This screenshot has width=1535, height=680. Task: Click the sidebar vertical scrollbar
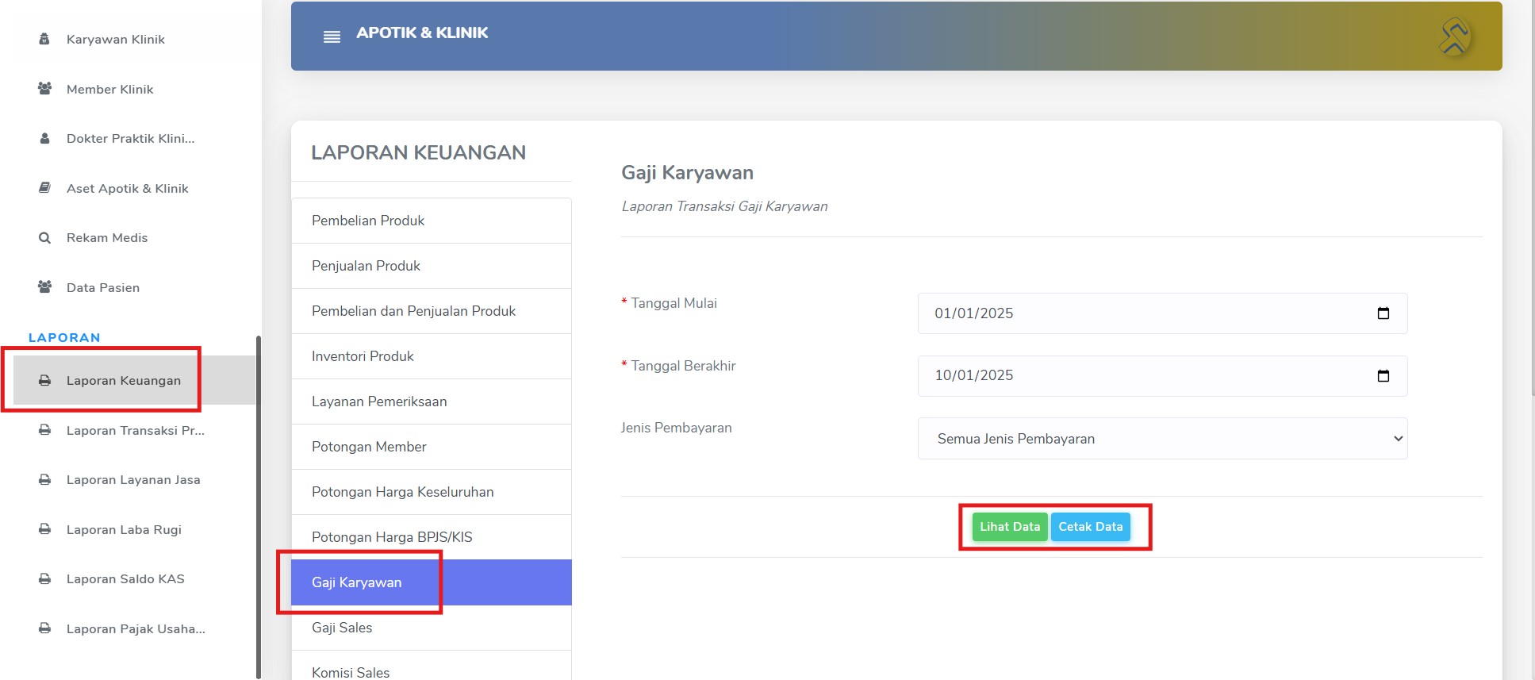tap(259, 508)
